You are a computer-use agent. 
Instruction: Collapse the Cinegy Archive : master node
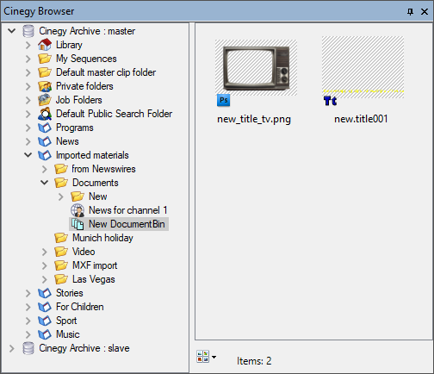[x=12, y=30]
